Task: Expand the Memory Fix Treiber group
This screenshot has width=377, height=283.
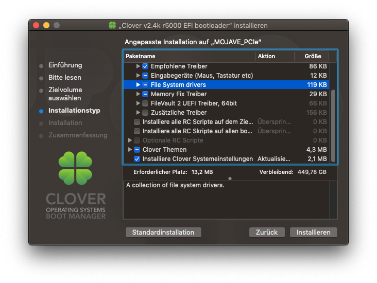Action: click(x=138, y=94)
